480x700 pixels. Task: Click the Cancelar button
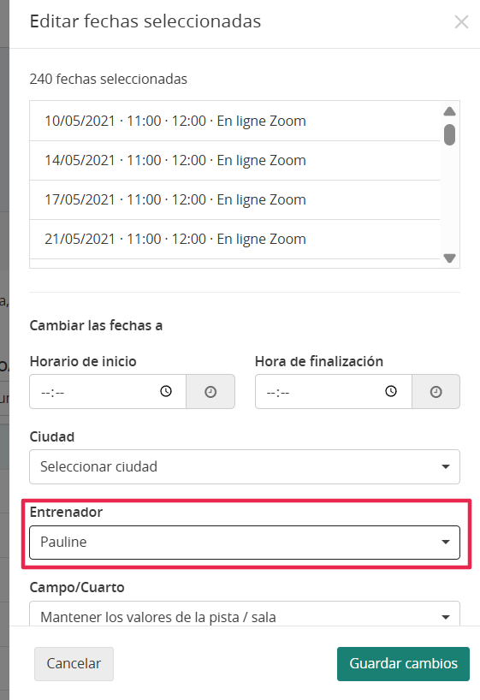click(x=74, y=664)
